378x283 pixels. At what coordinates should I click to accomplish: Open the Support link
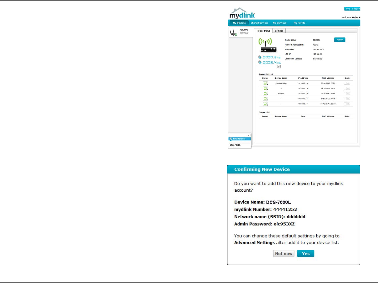coord(356,9)
